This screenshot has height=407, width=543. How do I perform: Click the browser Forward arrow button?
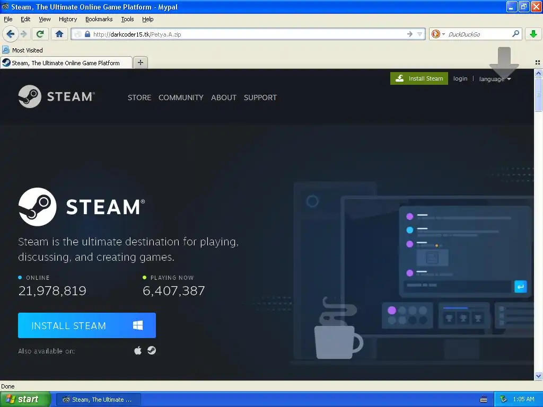click(24, 34)
